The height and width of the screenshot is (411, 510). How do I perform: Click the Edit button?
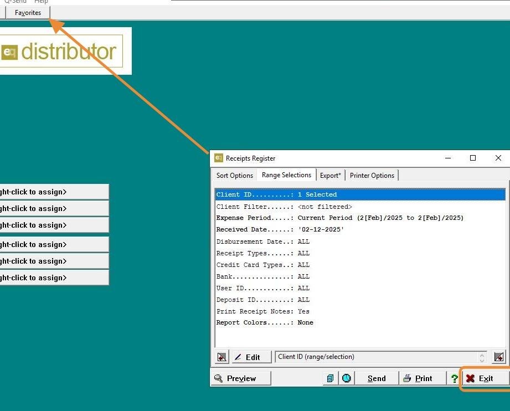point(251,357)
